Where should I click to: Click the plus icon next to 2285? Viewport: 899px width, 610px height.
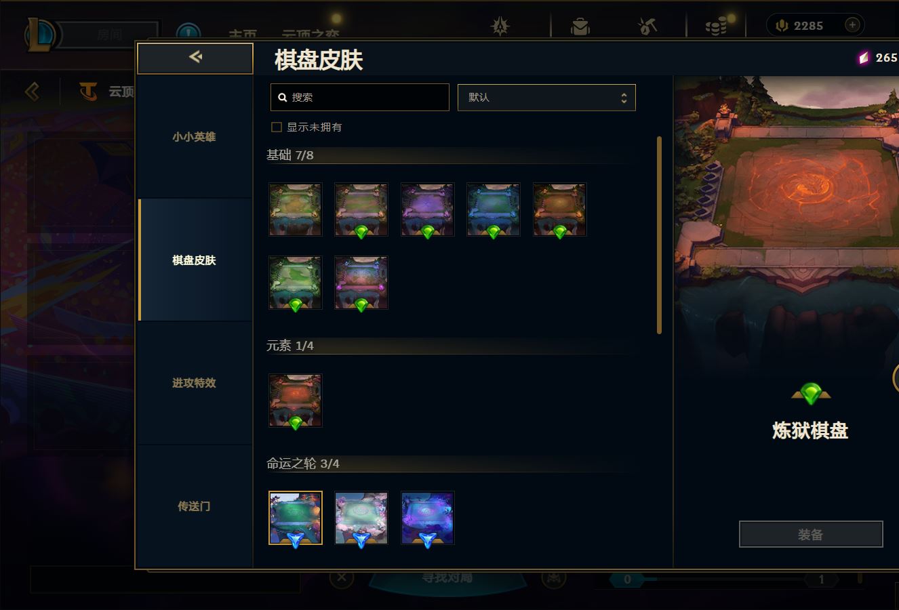pos(852,25)
